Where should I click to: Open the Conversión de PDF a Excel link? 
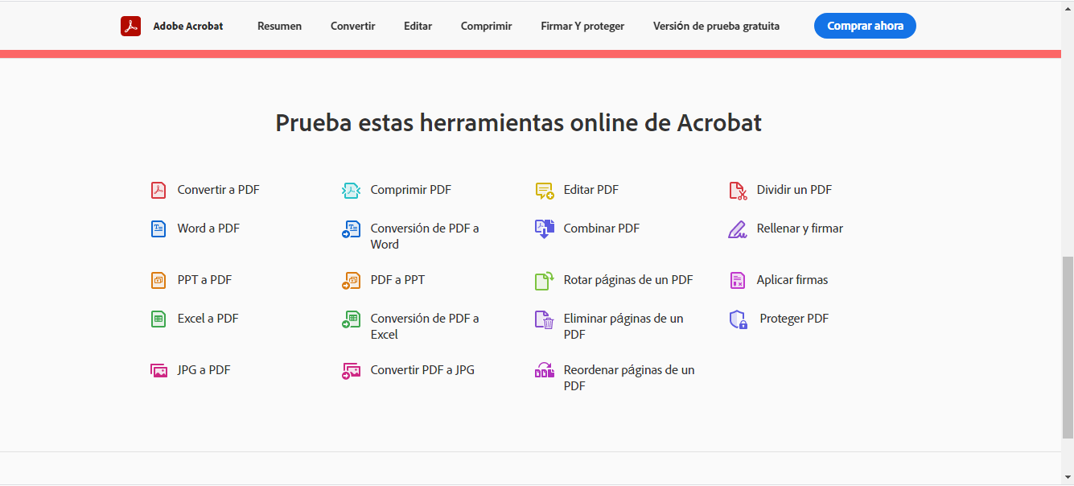pos(425,327)
